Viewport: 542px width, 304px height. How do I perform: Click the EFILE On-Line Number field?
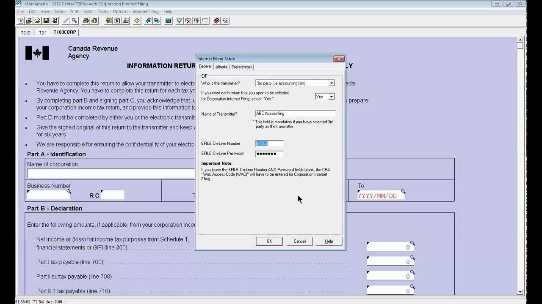click(x=269, y=144)
